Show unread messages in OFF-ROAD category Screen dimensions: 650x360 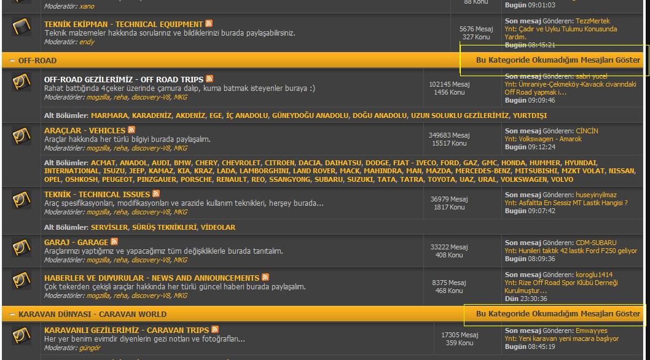[x=558, y=60]
